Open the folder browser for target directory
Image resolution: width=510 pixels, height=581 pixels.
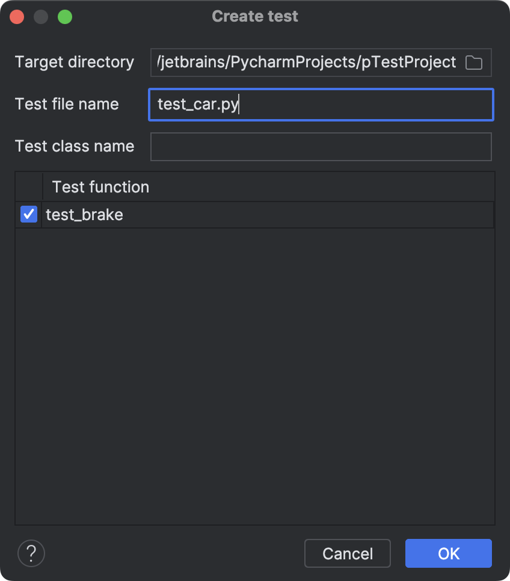[x=473, y=62]
